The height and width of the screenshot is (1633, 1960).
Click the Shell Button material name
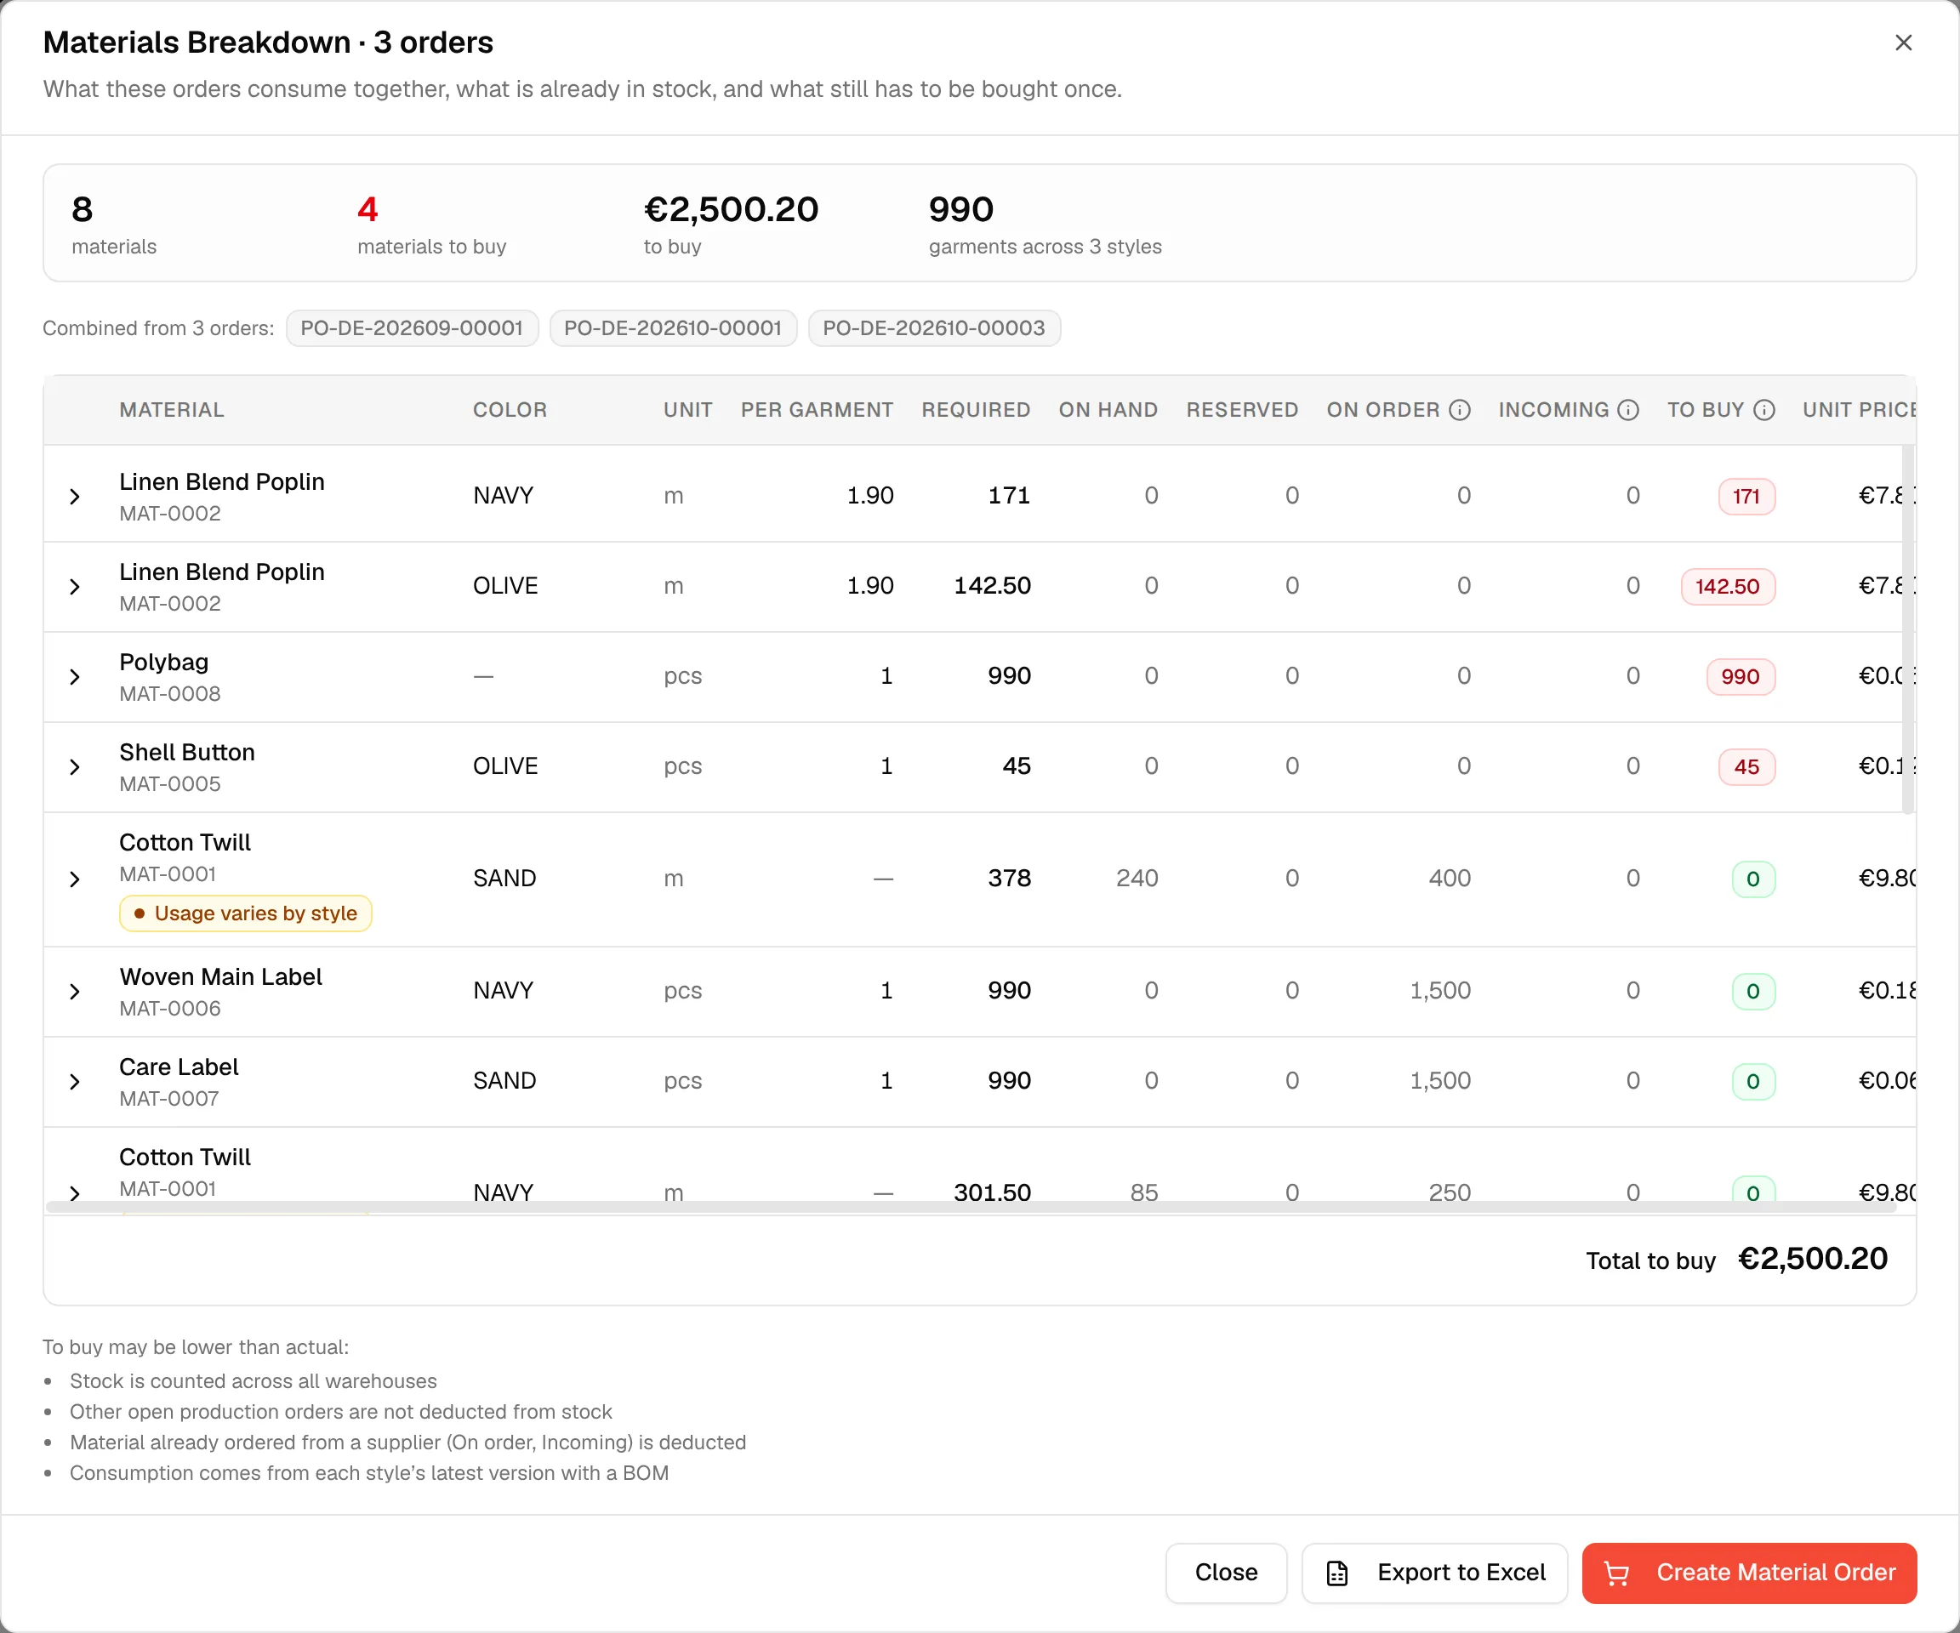tap(186, 753)
